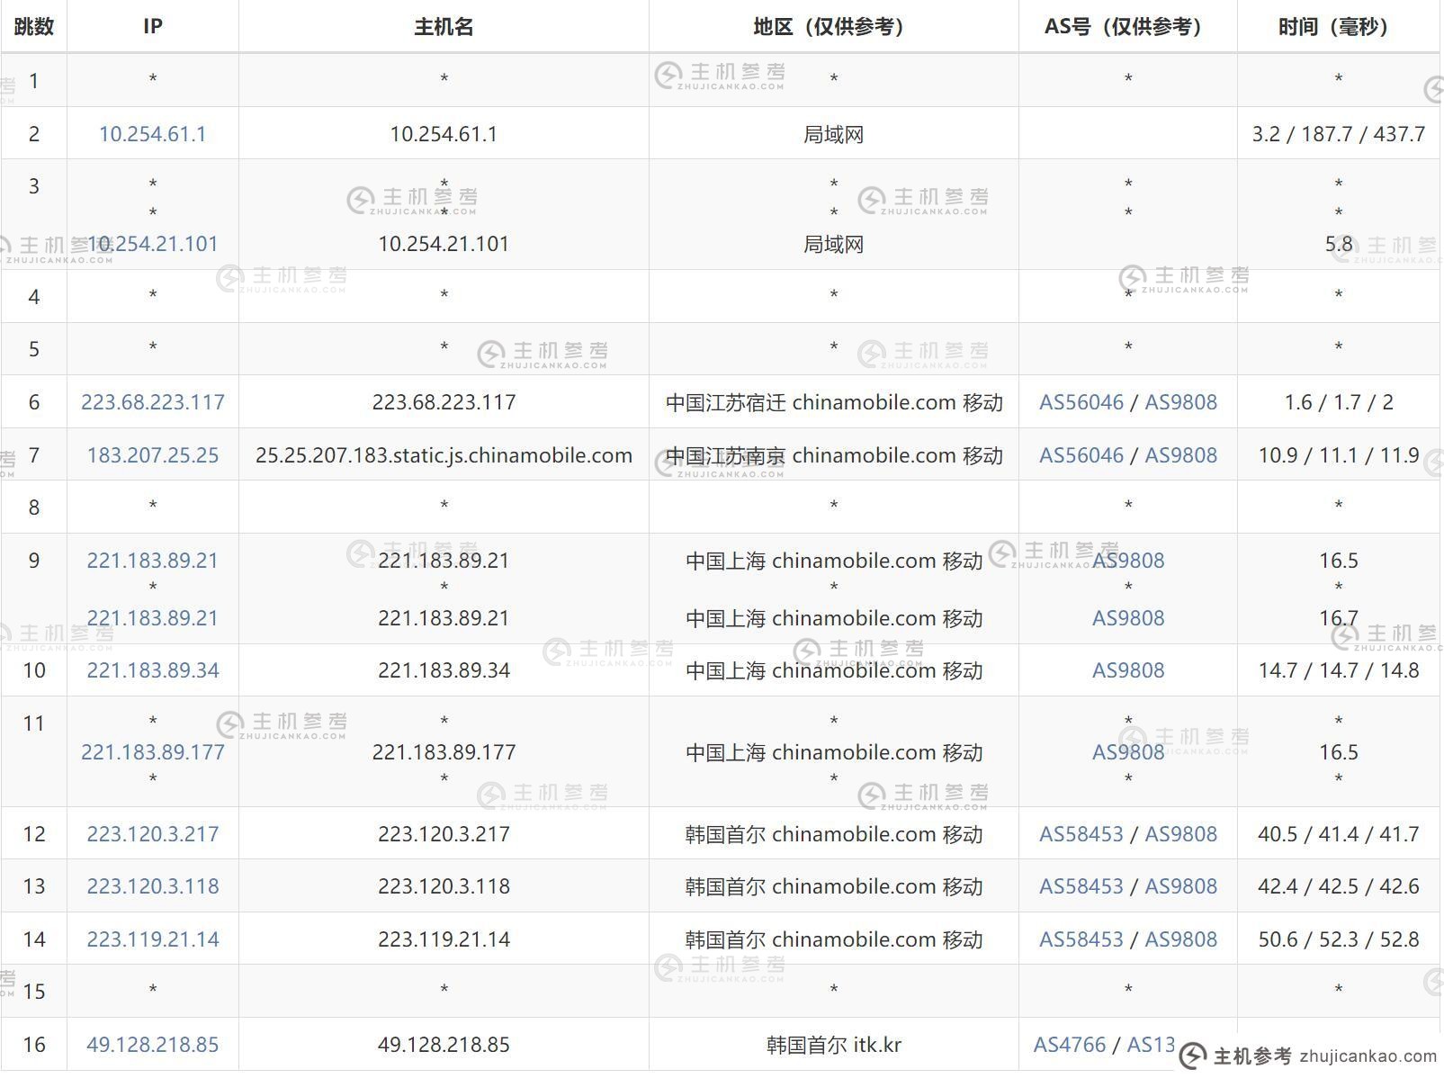The width and height of the screenshot is (1444, 1078).
Task: Click AS4766 link in hop 16 row
Action: point(1069,1045)
